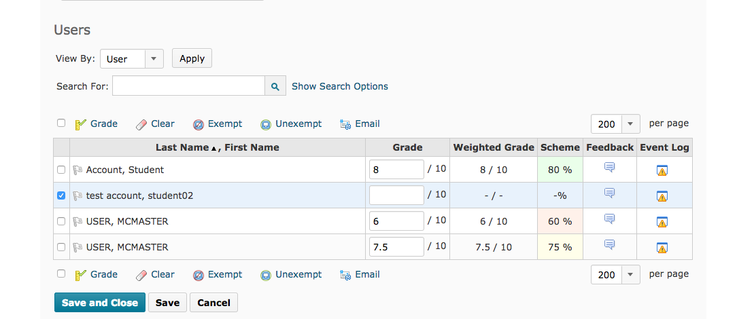Viewport: 754px width, 319px height.
Task: Open Show Search Options link
Action: 340,86
